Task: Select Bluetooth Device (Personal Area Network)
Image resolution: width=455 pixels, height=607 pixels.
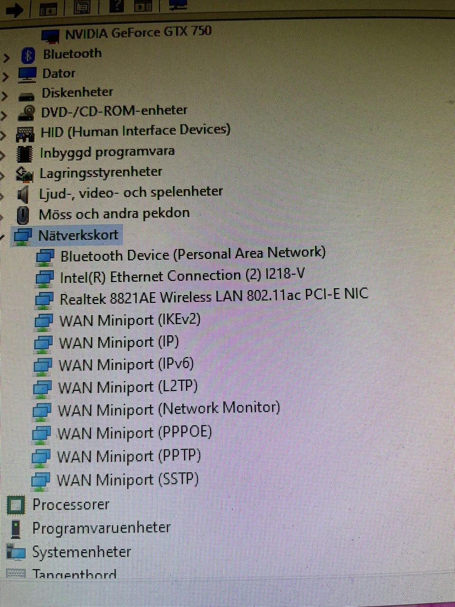Action: pos(193,255)
